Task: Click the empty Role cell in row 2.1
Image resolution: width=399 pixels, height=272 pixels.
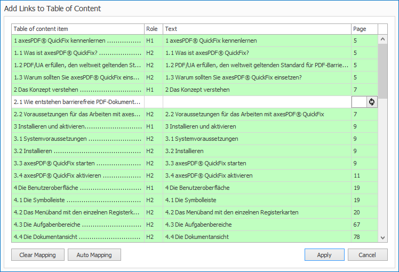Action: 154,102
